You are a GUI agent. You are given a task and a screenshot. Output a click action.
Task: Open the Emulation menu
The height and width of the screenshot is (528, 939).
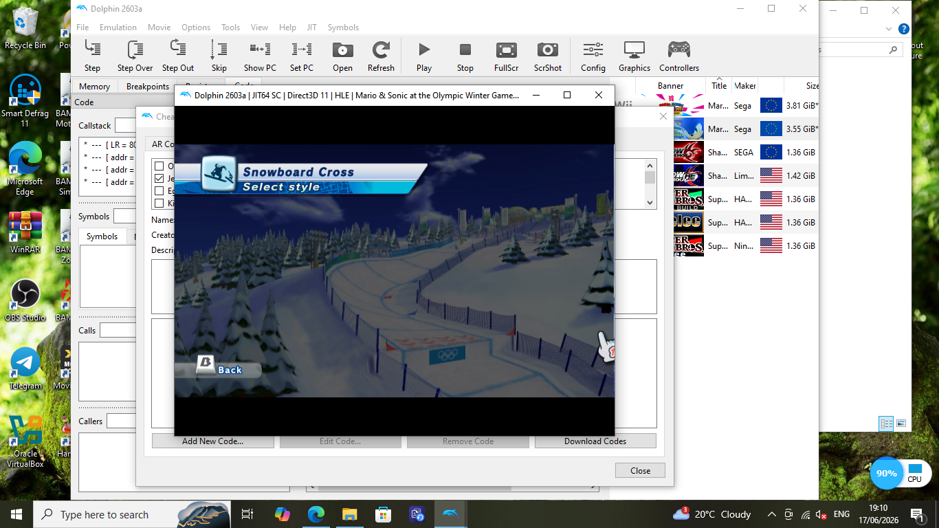click(x=118, y=27)
